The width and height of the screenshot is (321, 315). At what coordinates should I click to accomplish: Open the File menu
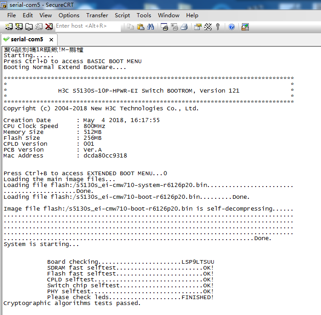(11, 15)
